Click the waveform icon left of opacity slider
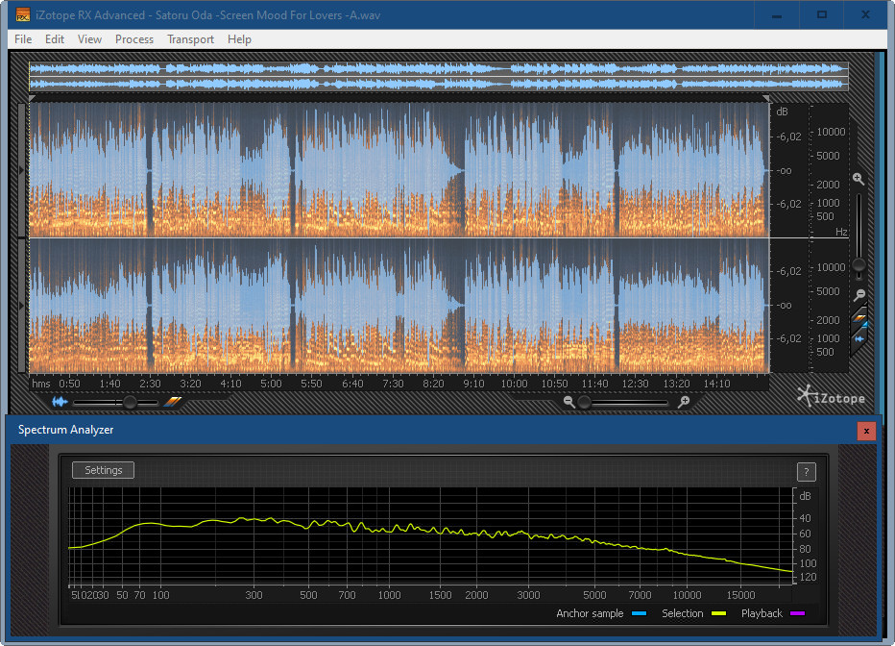 tap(60, 403)
